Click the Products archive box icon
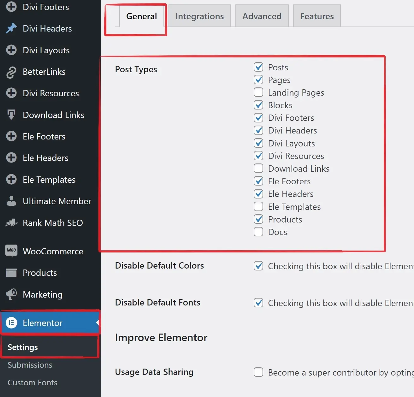Image resolution: width=414 pixels, height=397 pixels. [x=11, y=272]
